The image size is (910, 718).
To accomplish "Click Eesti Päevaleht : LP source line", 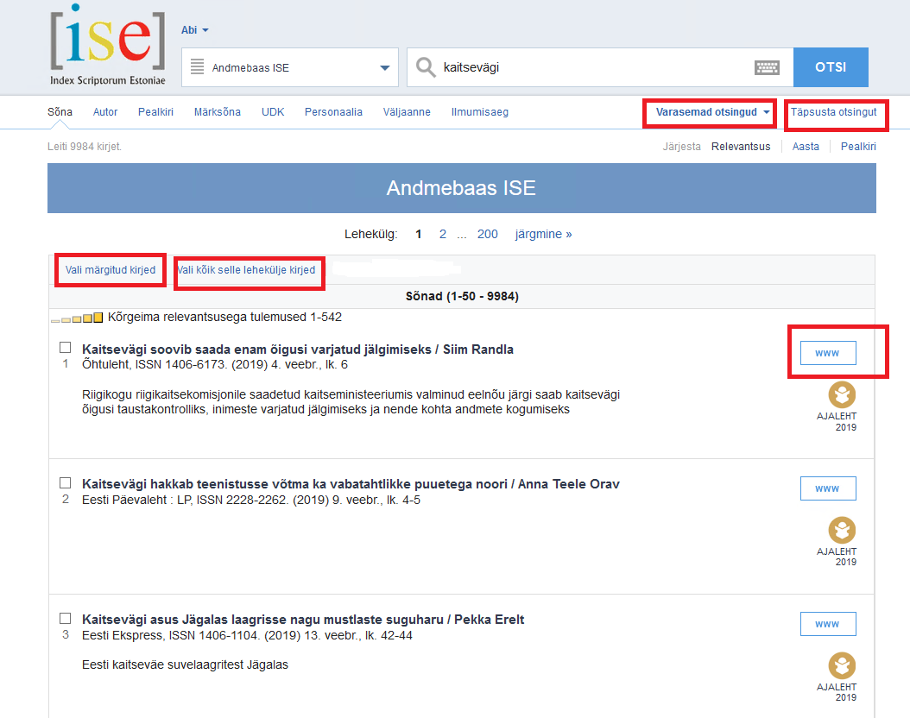I will pos(250,500).
